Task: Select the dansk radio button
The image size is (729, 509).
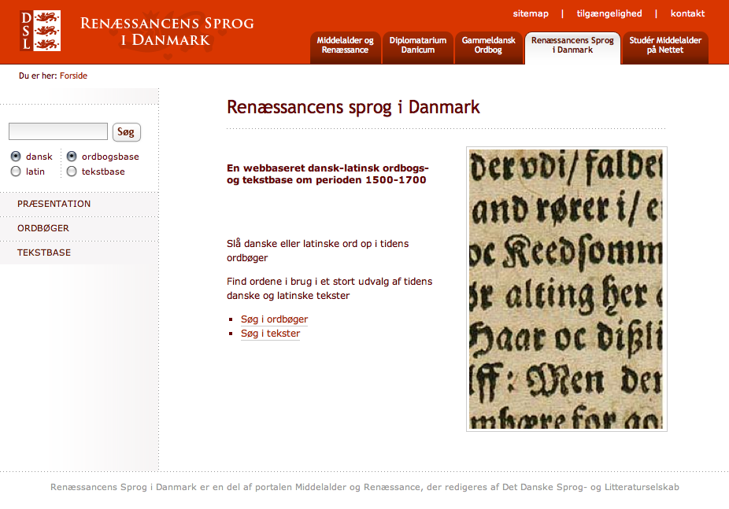Action: [x=16, y=157]
